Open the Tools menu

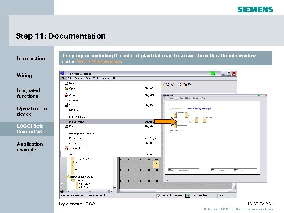point(96,78)
